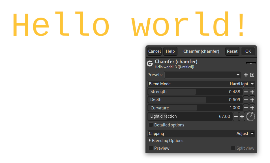Decrease Depth with minus button

click(x=246, y=100)
